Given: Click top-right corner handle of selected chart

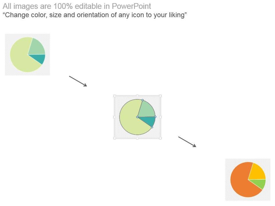Looking at the screenshot, I should 160,96.
